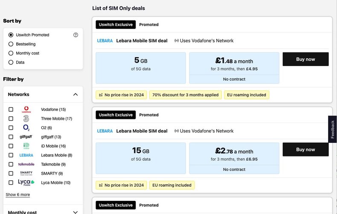Click Uswitch Exclusive badge on 5 GB deal
This screenshot has height=214, width=337.
(116, 24)
